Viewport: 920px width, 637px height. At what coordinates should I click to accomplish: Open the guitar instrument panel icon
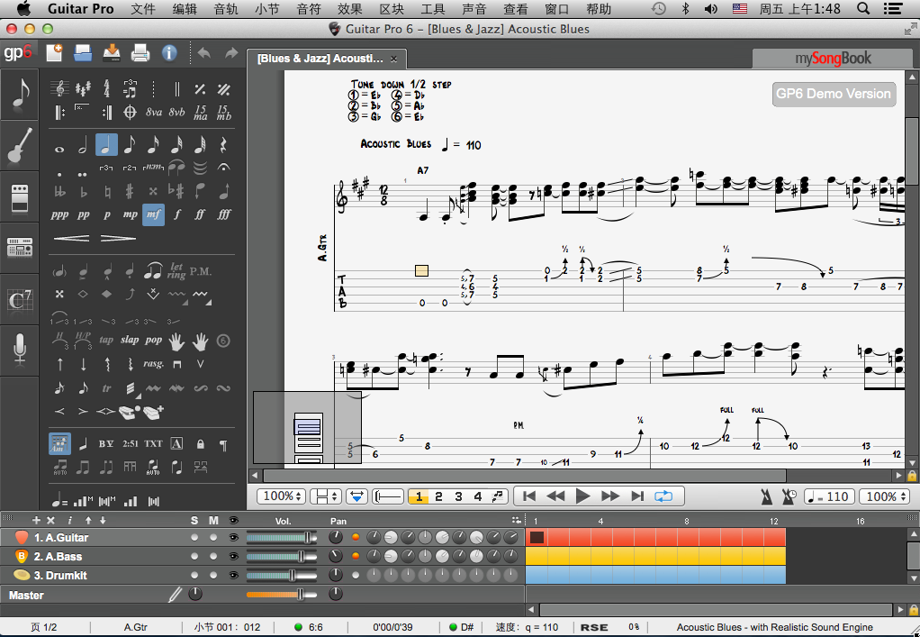click(20, 146)
